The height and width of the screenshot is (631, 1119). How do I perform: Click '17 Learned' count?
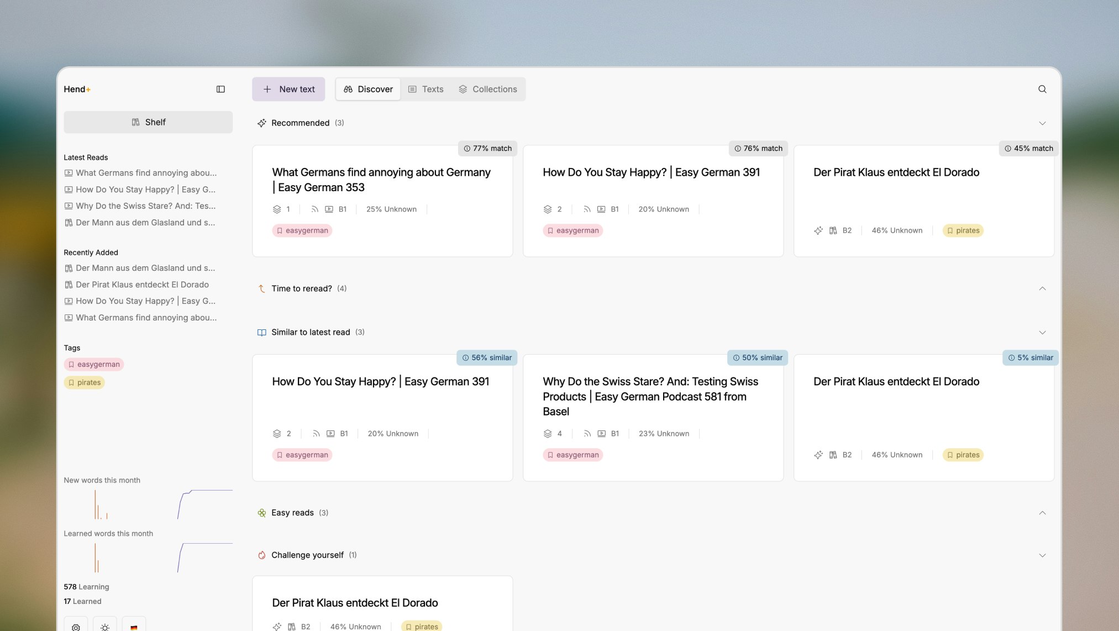(82, 601)
